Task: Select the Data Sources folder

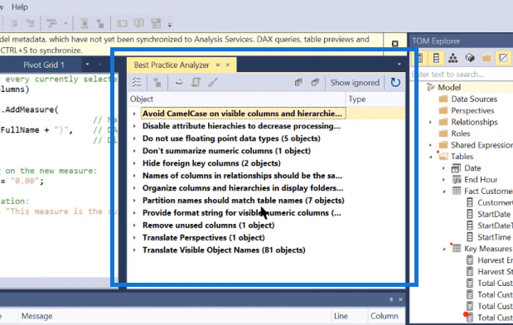Action: [474, 99]
